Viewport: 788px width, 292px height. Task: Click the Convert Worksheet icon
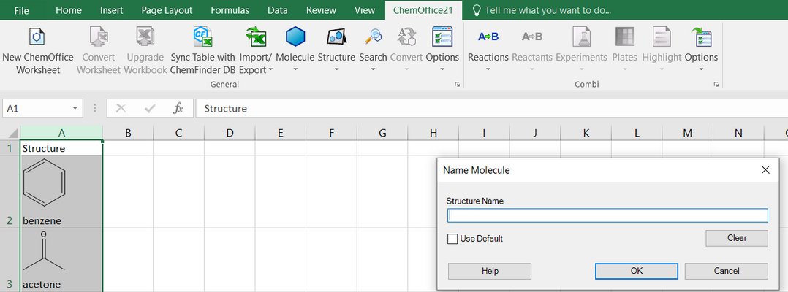pyautogui.click(x=99, y=37)
